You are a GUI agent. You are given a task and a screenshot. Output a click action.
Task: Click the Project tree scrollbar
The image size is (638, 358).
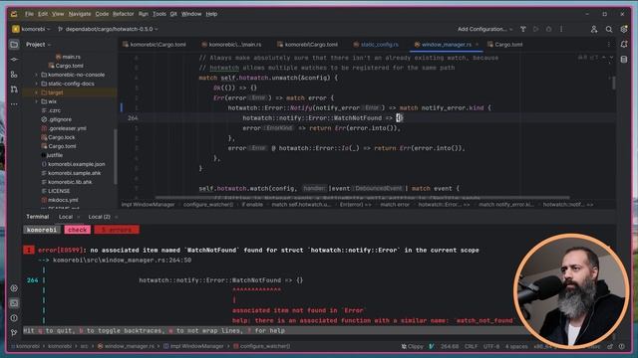116,156
